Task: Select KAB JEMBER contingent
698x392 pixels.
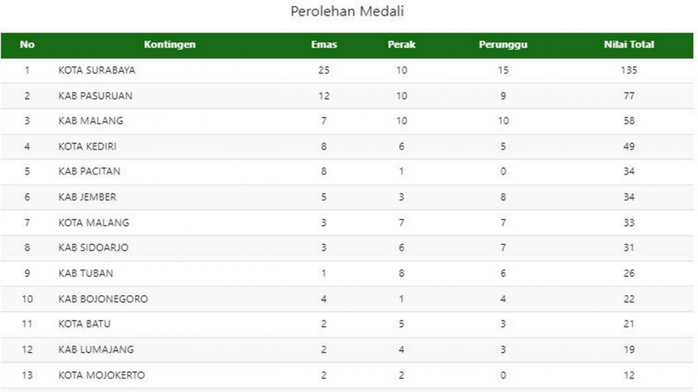Action: tap(87, 197)
